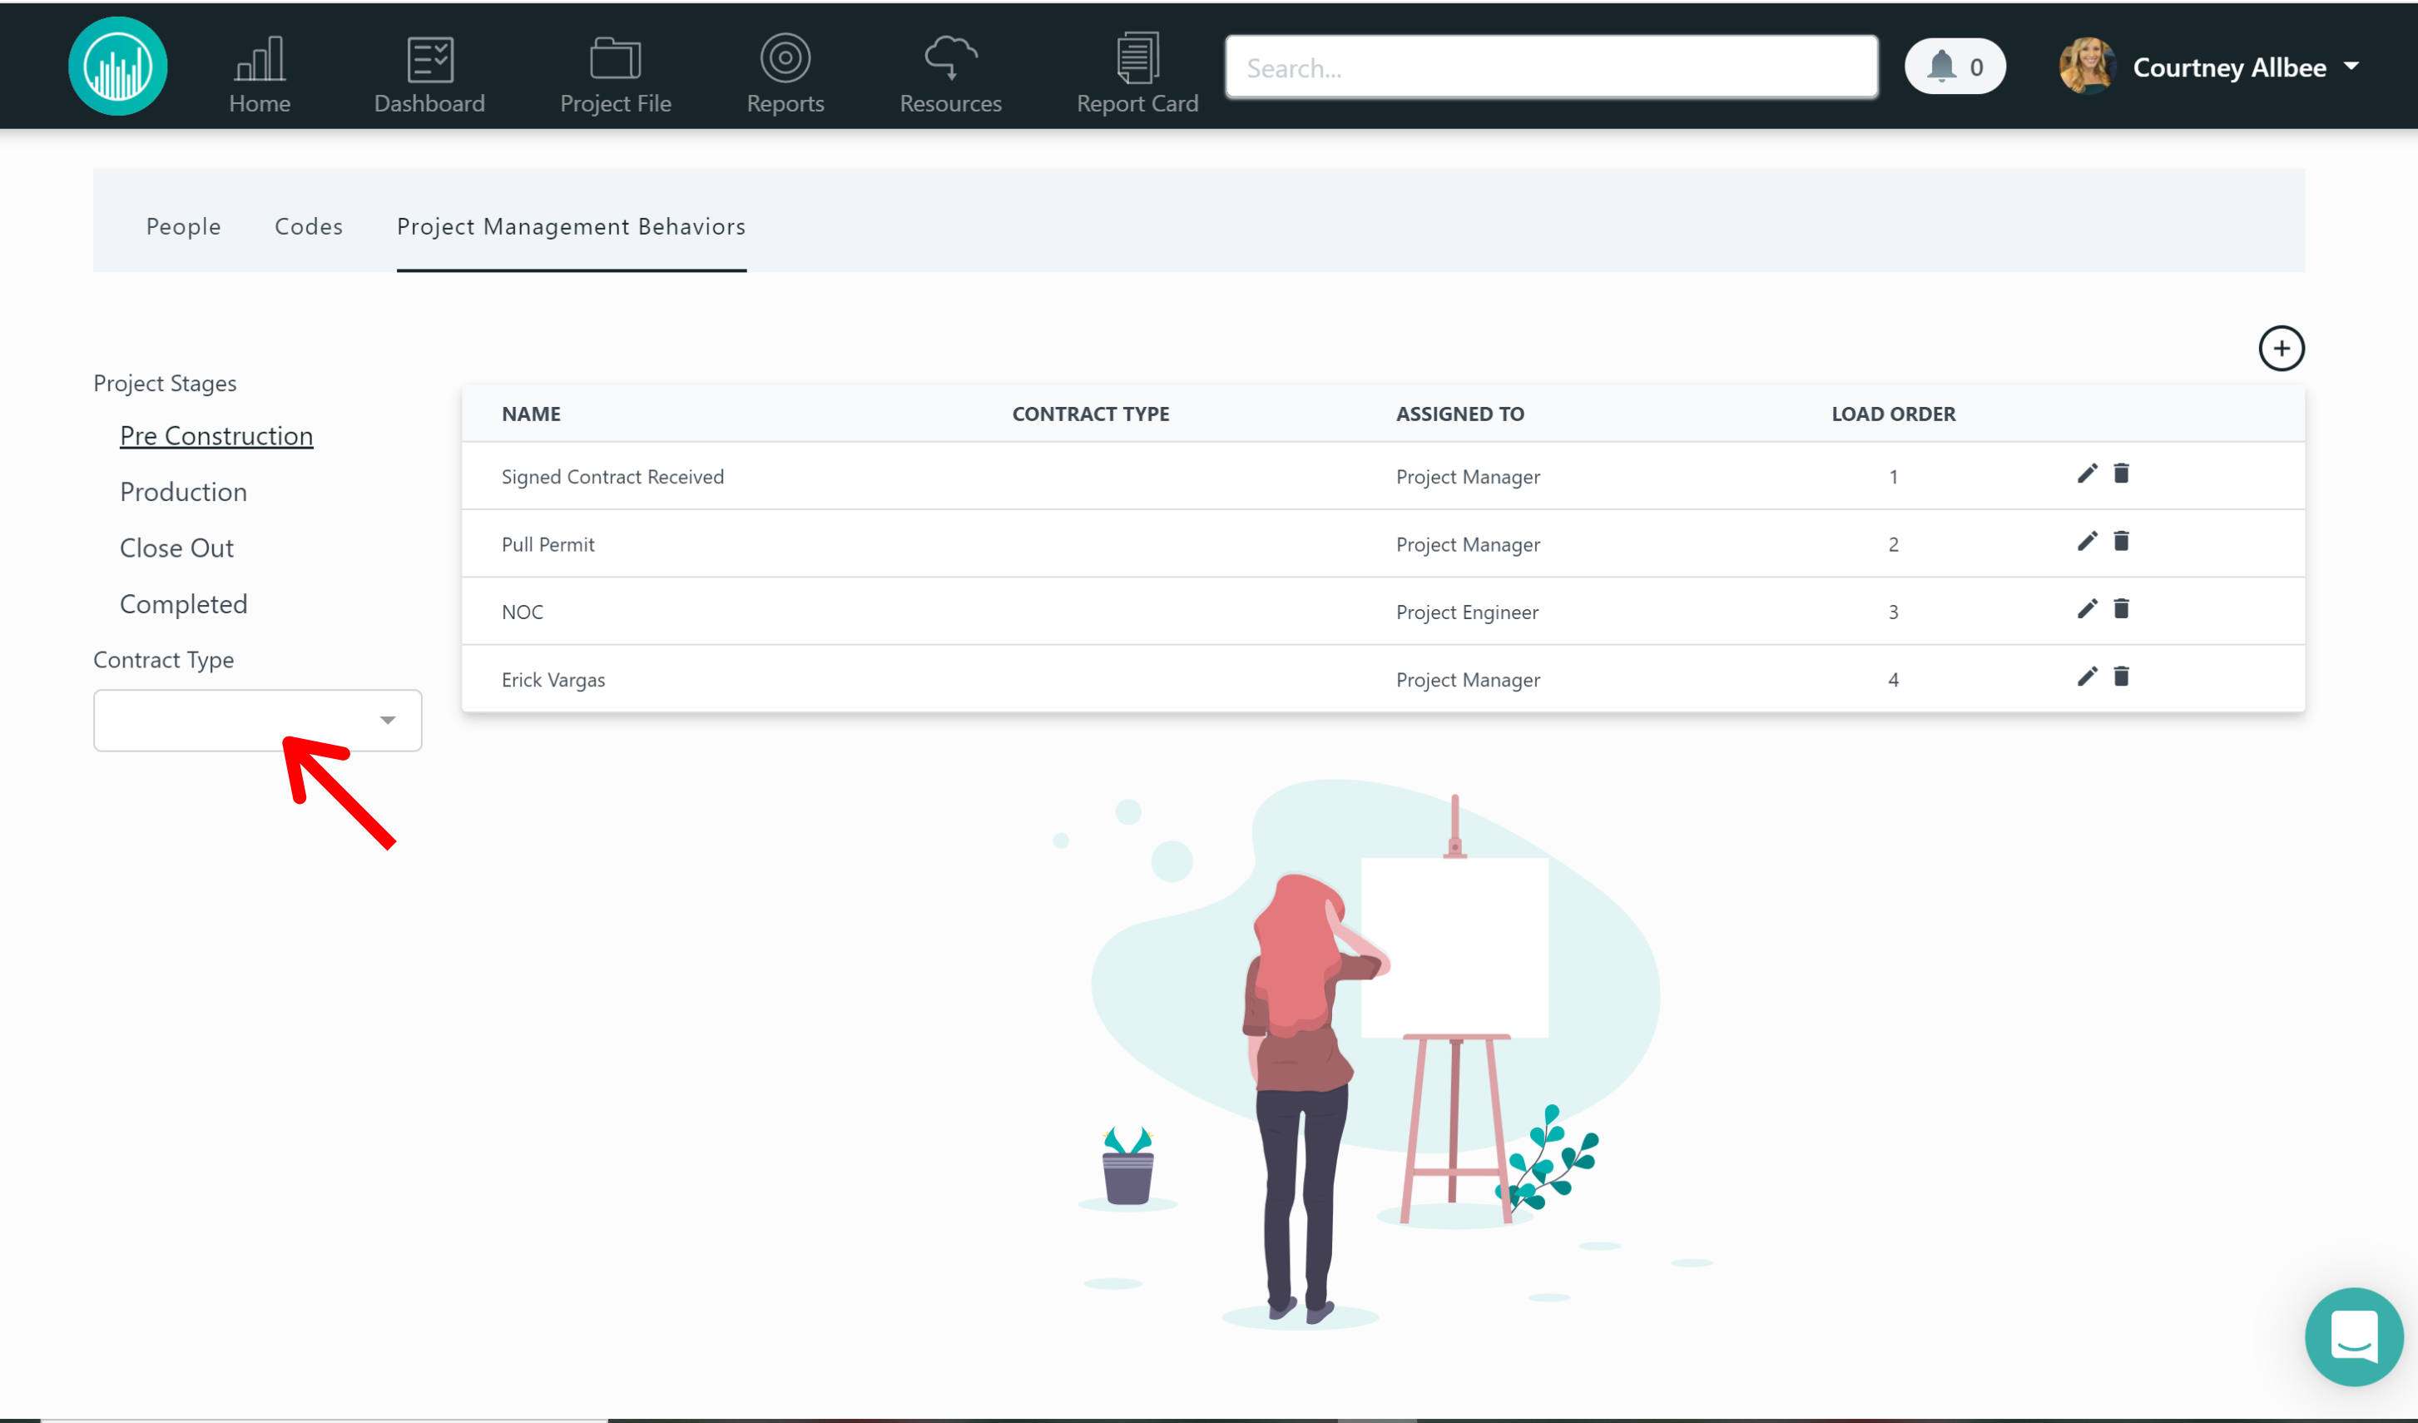Open the Report Card page
Screen dimensions: 2418x1423
[1137, 75]
